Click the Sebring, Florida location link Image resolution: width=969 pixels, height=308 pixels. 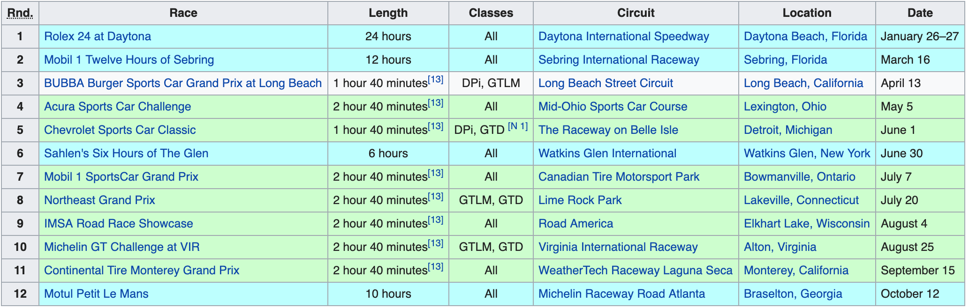pyautogui.click(x=786, y=60)
